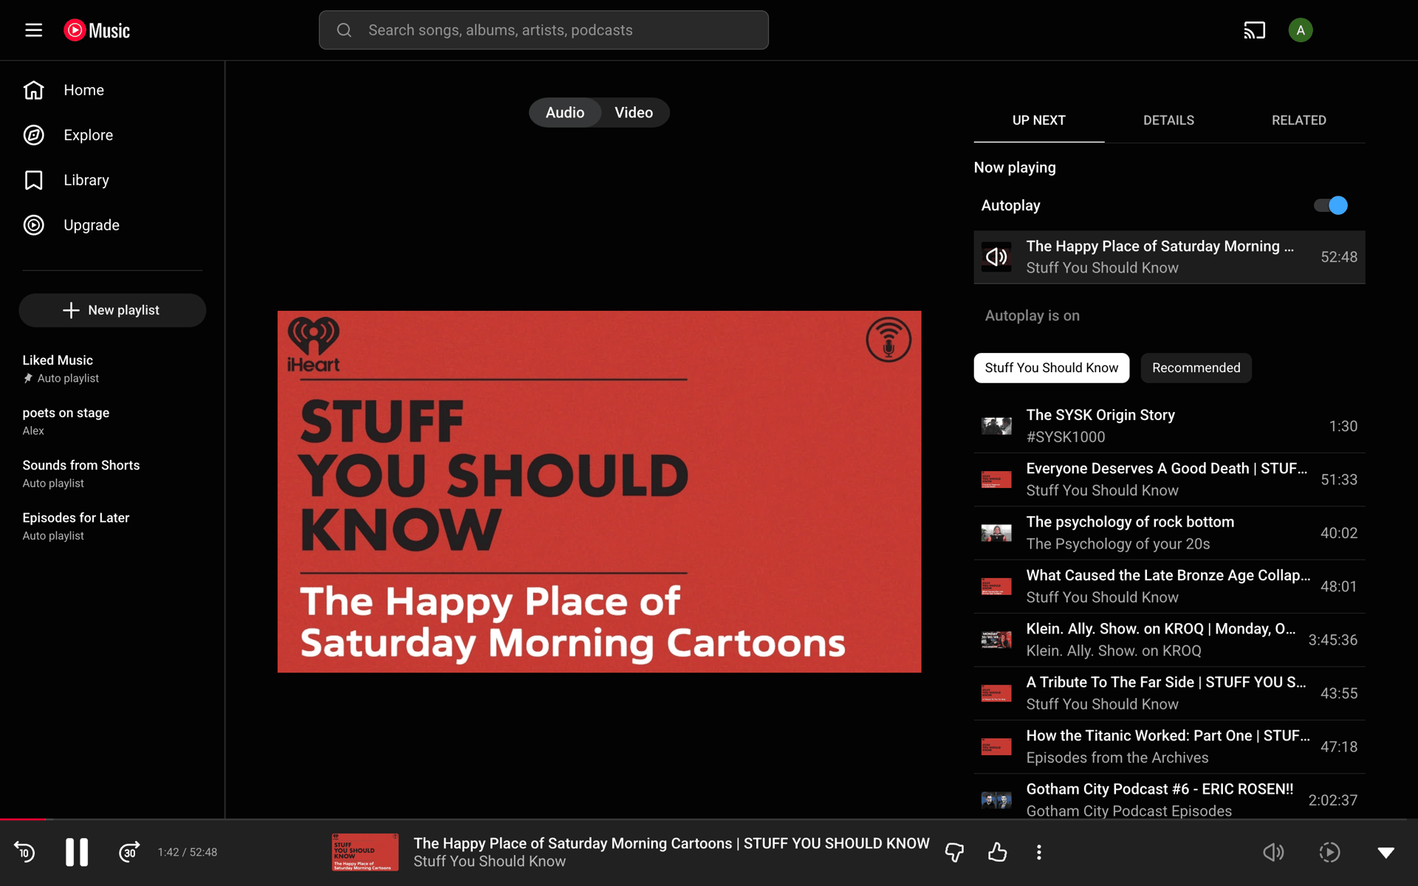Play A Tribute To The Far Side
The height and width of the screenshot is (886, 1418).
click(1169, 693)
